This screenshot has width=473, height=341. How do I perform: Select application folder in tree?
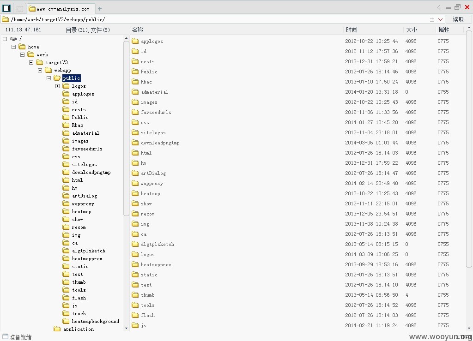[79, 329]
